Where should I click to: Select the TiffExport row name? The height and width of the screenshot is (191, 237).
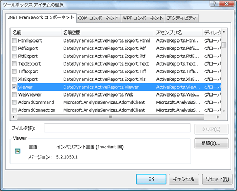(x=28, y=71)
